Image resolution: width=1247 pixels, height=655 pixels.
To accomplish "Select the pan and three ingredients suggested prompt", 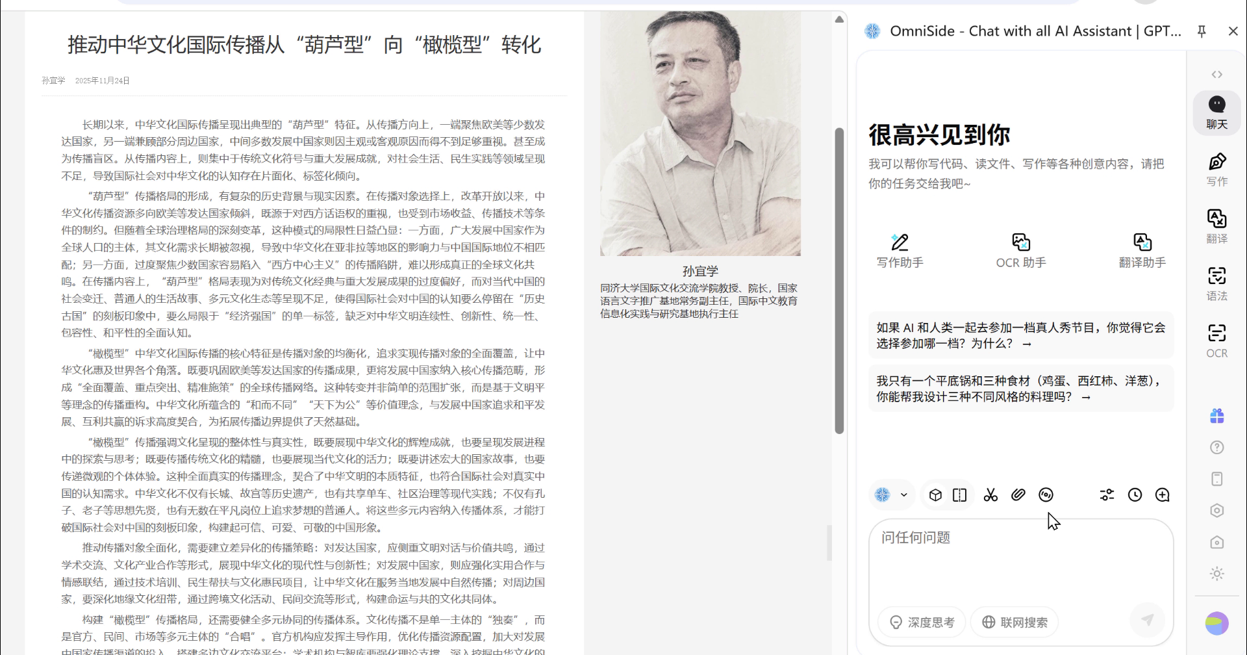I will [x=1020, y=389].
